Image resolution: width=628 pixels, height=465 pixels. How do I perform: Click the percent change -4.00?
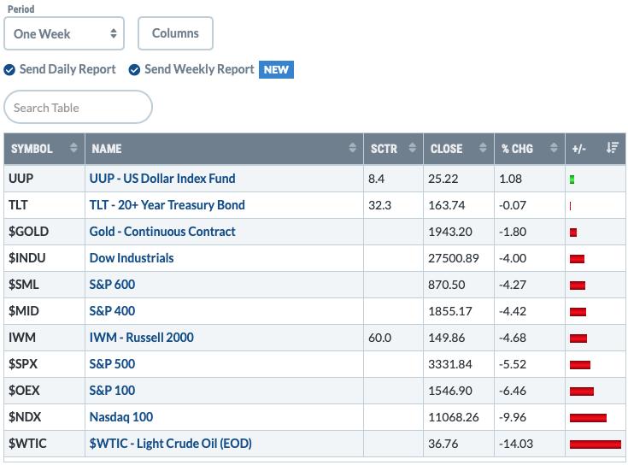pyautogui.click(x=513, y=258)
